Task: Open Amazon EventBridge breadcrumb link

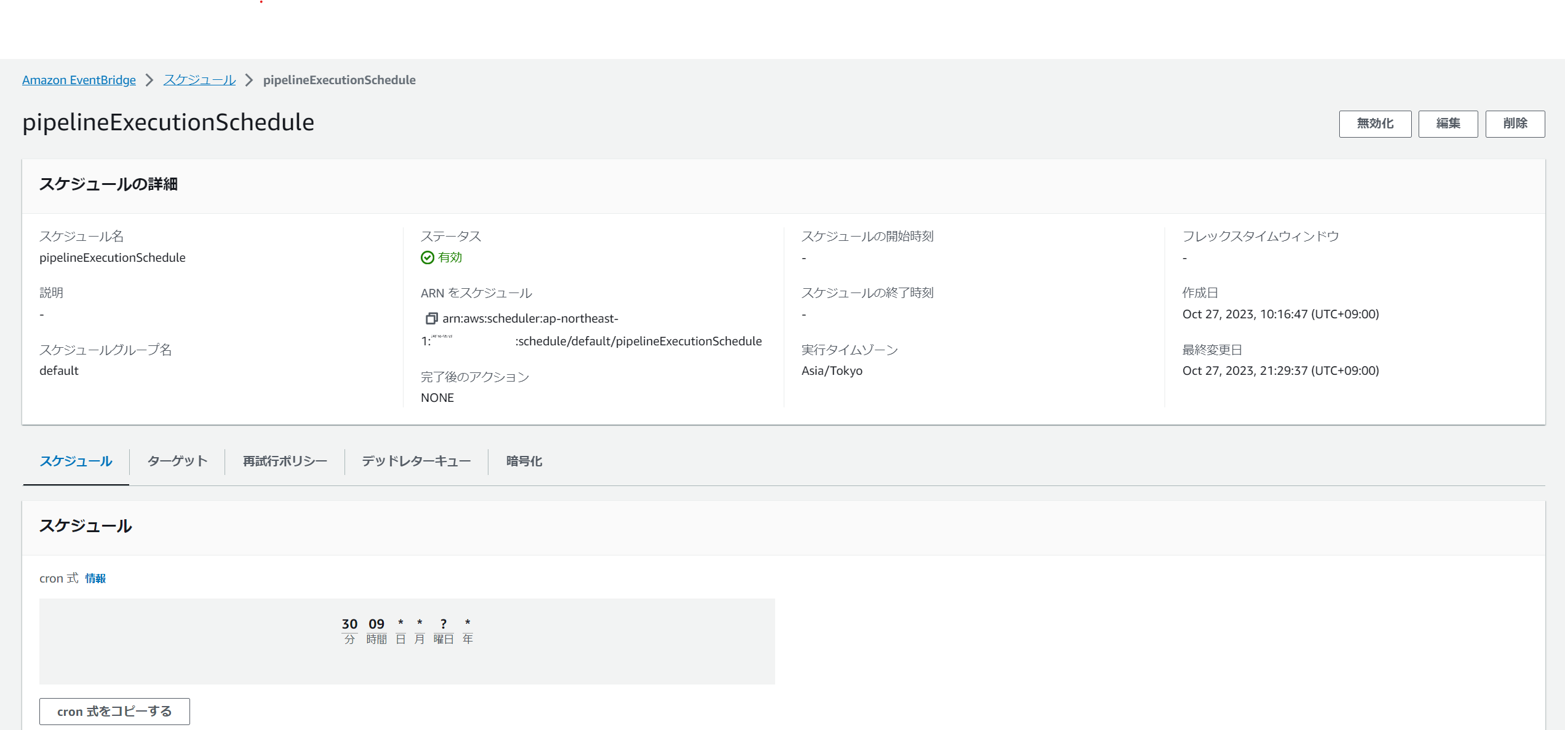Action: pyautogui.click(x=79, y=80)
